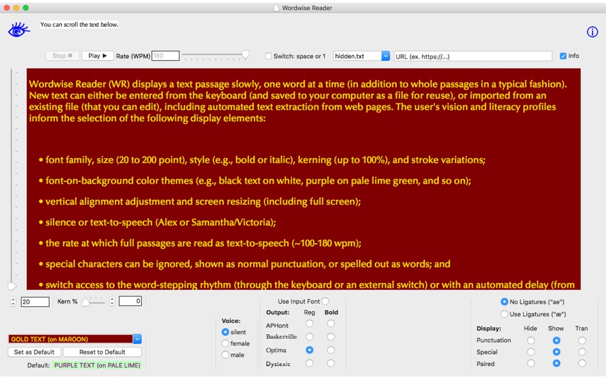
Task: Select No Ligatures ("ae") option
Action: pyautogui.click(x=505, y=302)
